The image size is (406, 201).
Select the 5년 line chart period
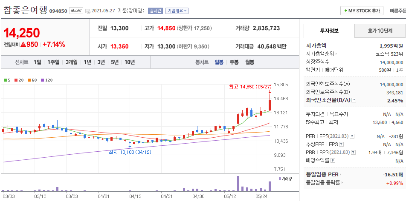point(115,62)
